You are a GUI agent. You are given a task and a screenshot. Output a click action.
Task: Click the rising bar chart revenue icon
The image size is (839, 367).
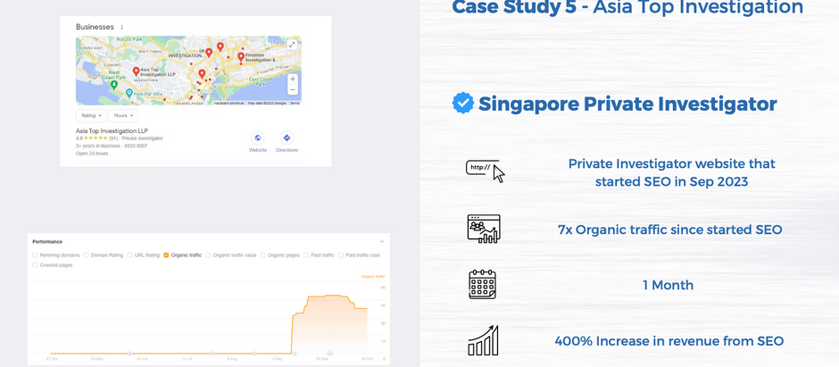pyautogui.click(x=483, y=341)
